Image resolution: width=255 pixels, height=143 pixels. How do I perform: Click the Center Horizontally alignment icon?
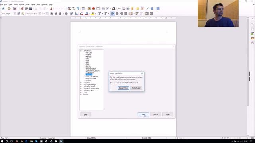point(117,14)
